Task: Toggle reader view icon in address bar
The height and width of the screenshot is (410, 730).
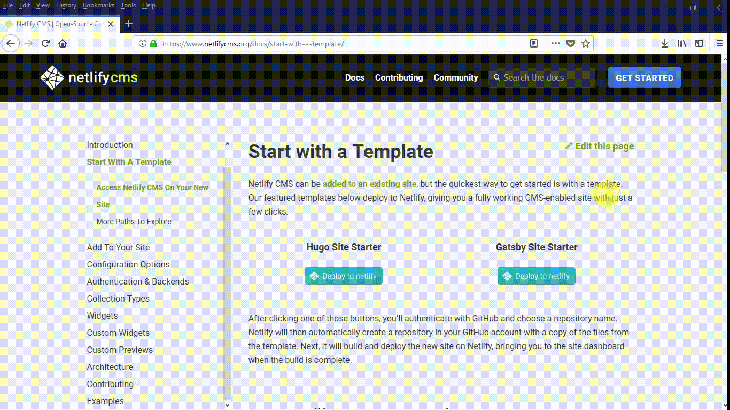Action: pos(533,43)
